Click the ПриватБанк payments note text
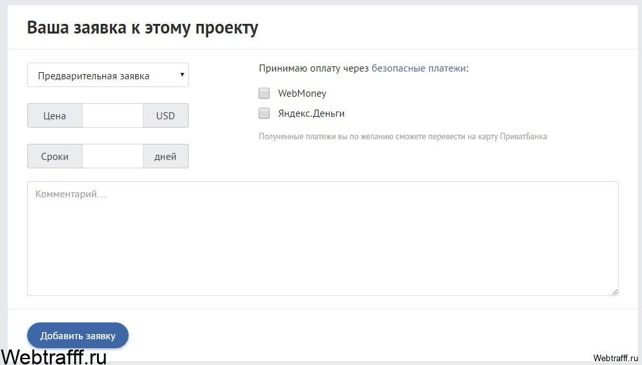This screenshot has width=642, height=365. 403,136
